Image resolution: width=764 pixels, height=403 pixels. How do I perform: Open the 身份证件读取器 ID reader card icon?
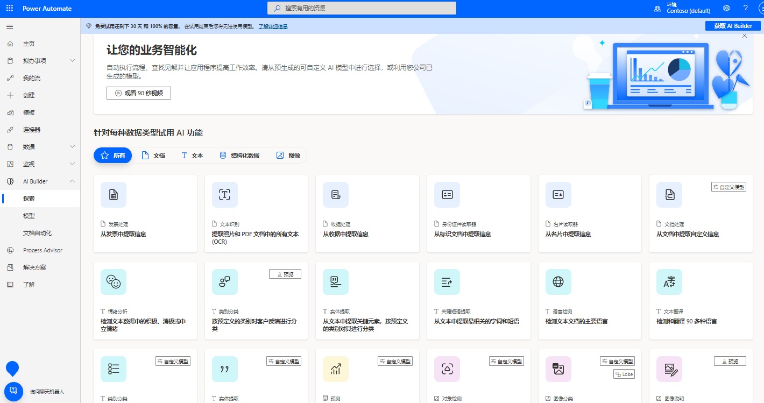pos(447,195)
